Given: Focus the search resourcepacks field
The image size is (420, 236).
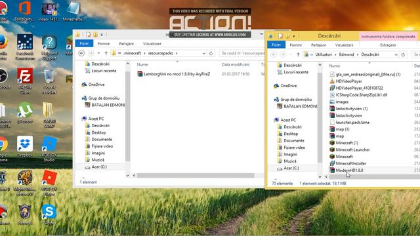Looking at the screenshot, I should tap(241, 53).
